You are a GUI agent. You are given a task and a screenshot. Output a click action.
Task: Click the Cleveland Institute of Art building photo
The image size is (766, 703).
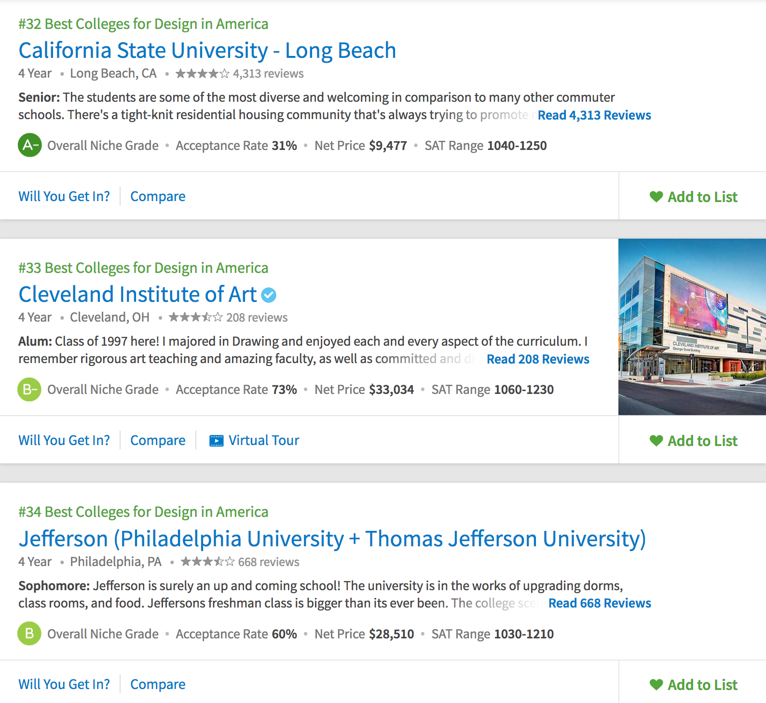692,327
